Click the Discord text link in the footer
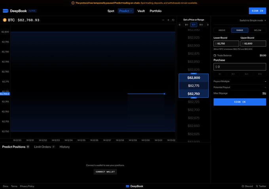The image size is (269, 189). (x=249, y=186)
